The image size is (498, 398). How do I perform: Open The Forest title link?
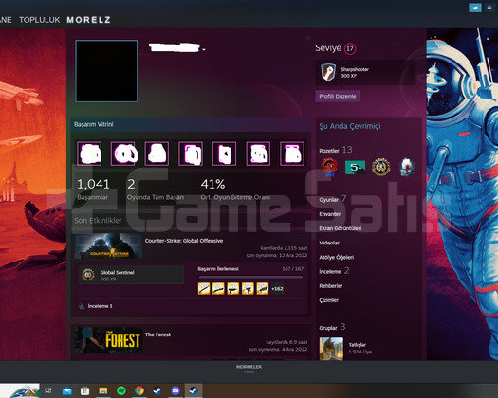pyautogui.click(x=157, y=335)
